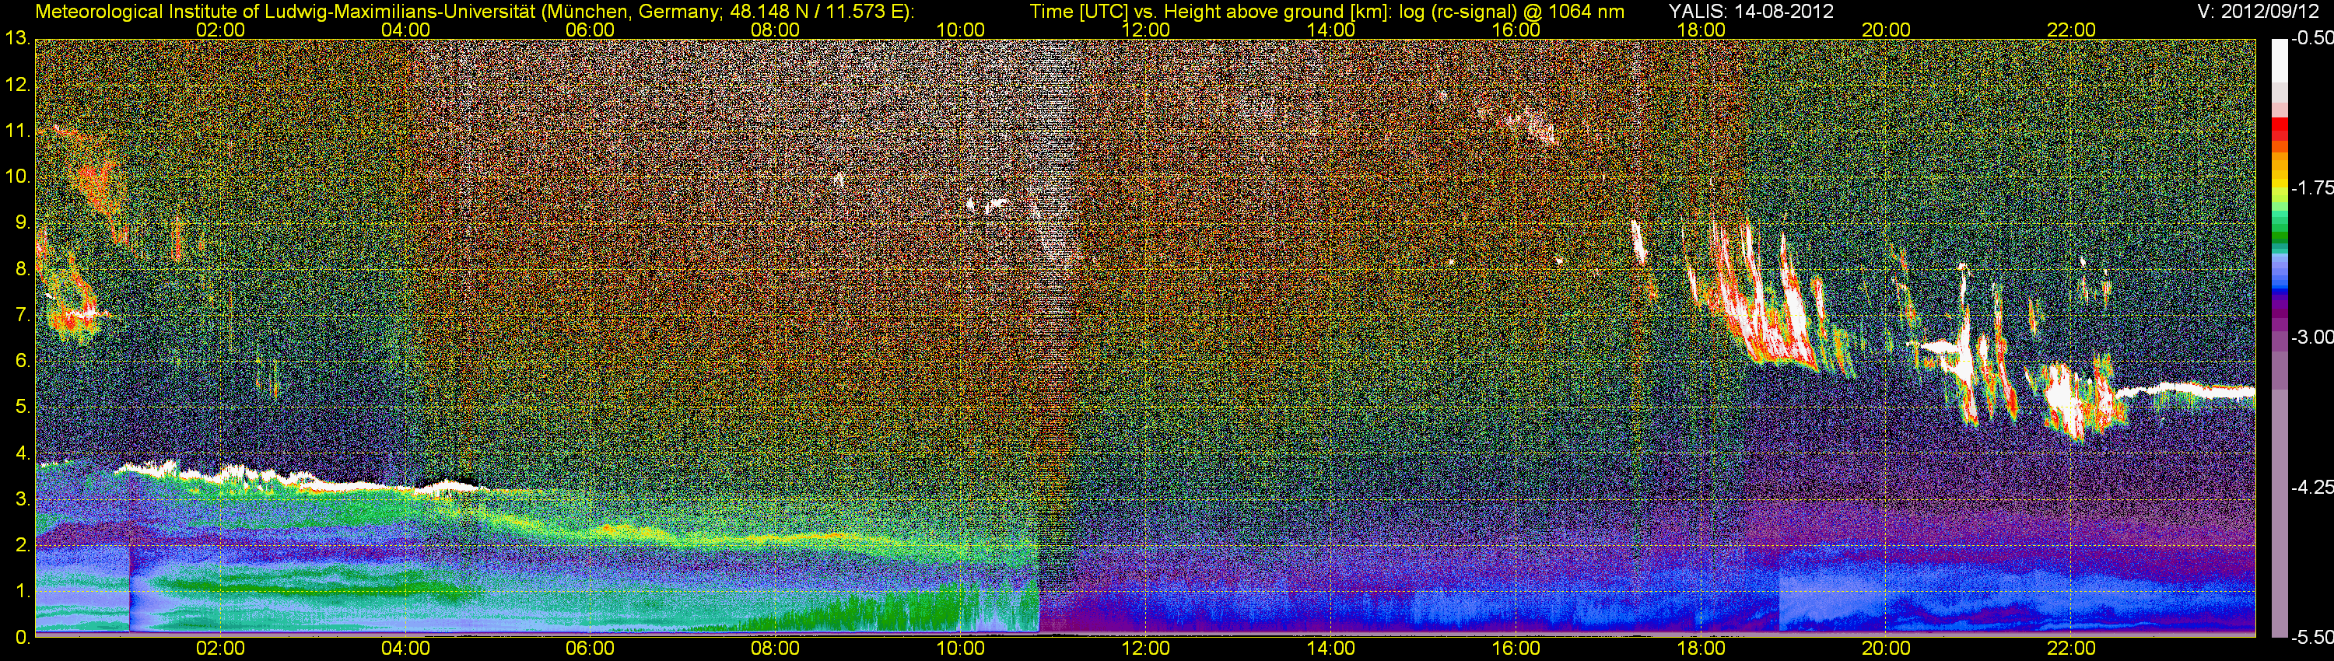This screenshot has width=2334, height=661.
Task: Click the 14:00 label on the lower time axis
Action: (1330, 649)
